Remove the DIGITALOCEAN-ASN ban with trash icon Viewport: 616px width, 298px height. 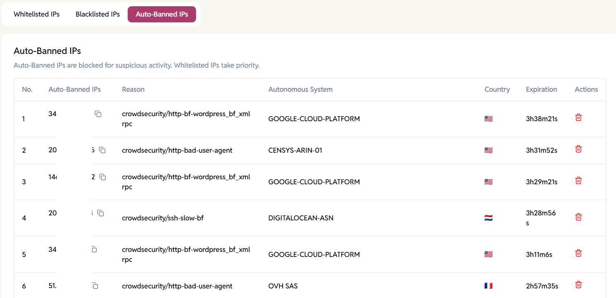tap(579, 217)
